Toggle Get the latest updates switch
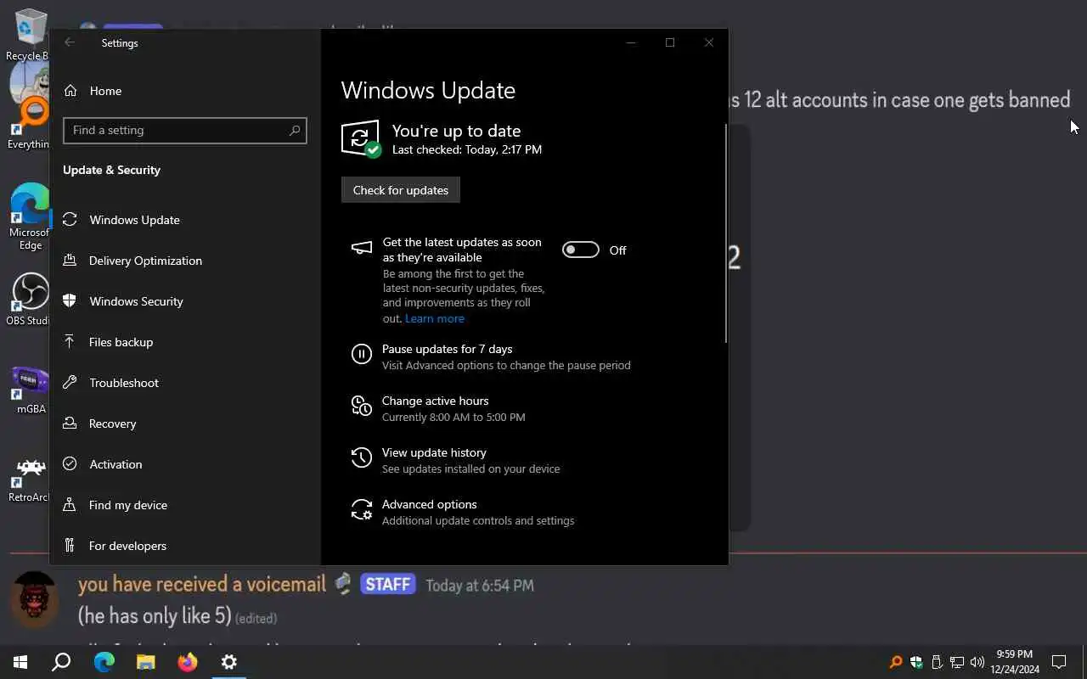This screenshot has width=1087, height=679. coord(581,250)
